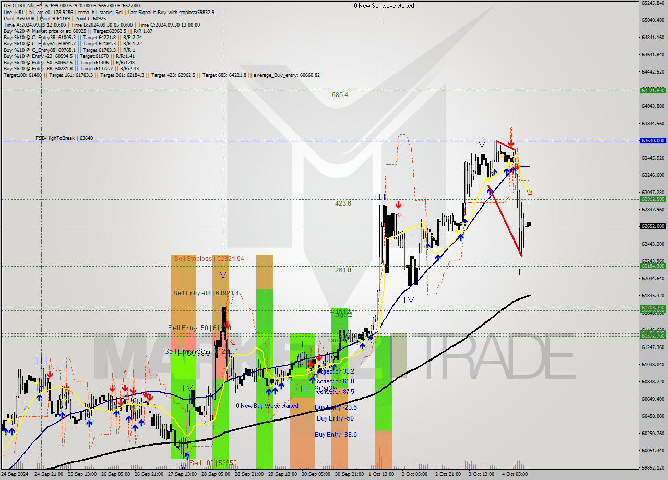
Task: Click the '1 Oct 13:00' time axis label
Action: click(381, 474)
